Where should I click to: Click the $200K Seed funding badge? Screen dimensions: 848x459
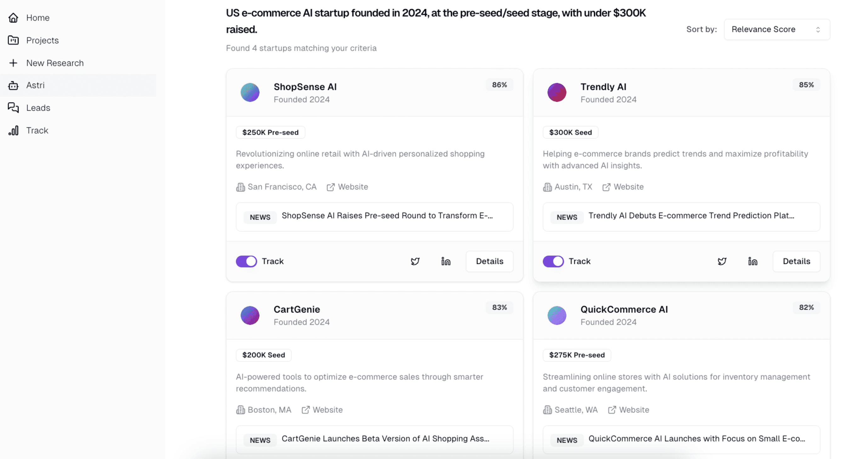pos(264,356)
